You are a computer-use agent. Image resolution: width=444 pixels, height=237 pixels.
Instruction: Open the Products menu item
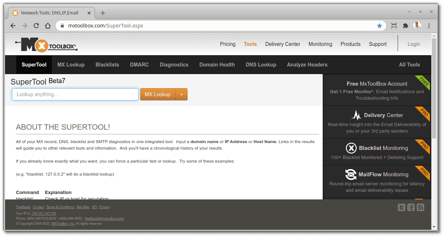tap(351, 44)
